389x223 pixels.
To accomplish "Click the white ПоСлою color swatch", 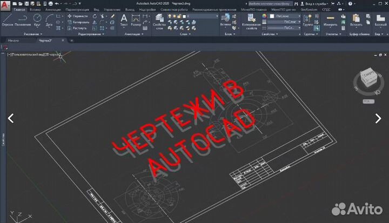I will tap(272, 16).
